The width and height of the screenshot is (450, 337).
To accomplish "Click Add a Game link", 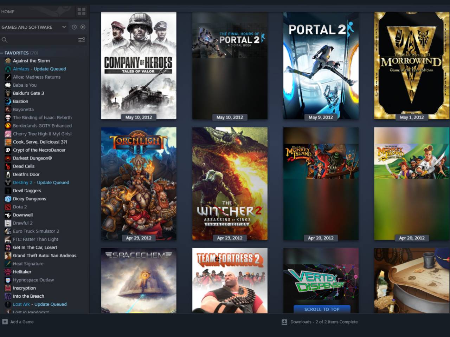I will click(22, 322).
